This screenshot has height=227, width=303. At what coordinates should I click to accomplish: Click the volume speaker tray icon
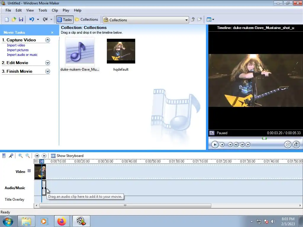click(273, 221)
